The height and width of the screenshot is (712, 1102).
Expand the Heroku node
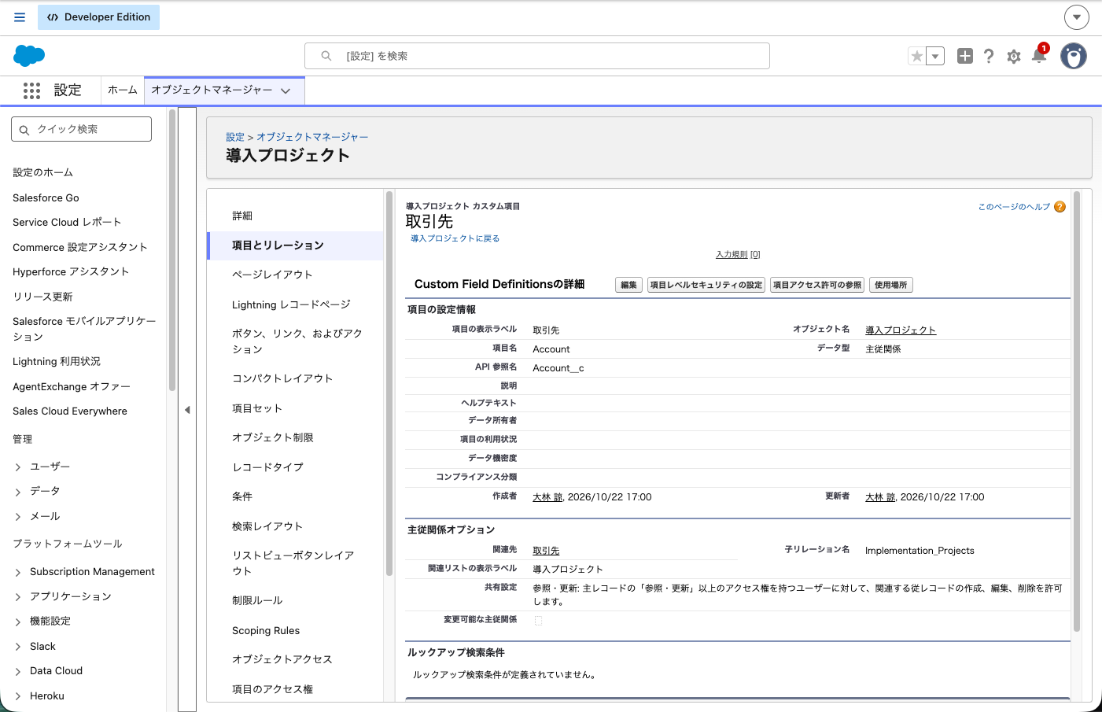[x=18, y=696]
